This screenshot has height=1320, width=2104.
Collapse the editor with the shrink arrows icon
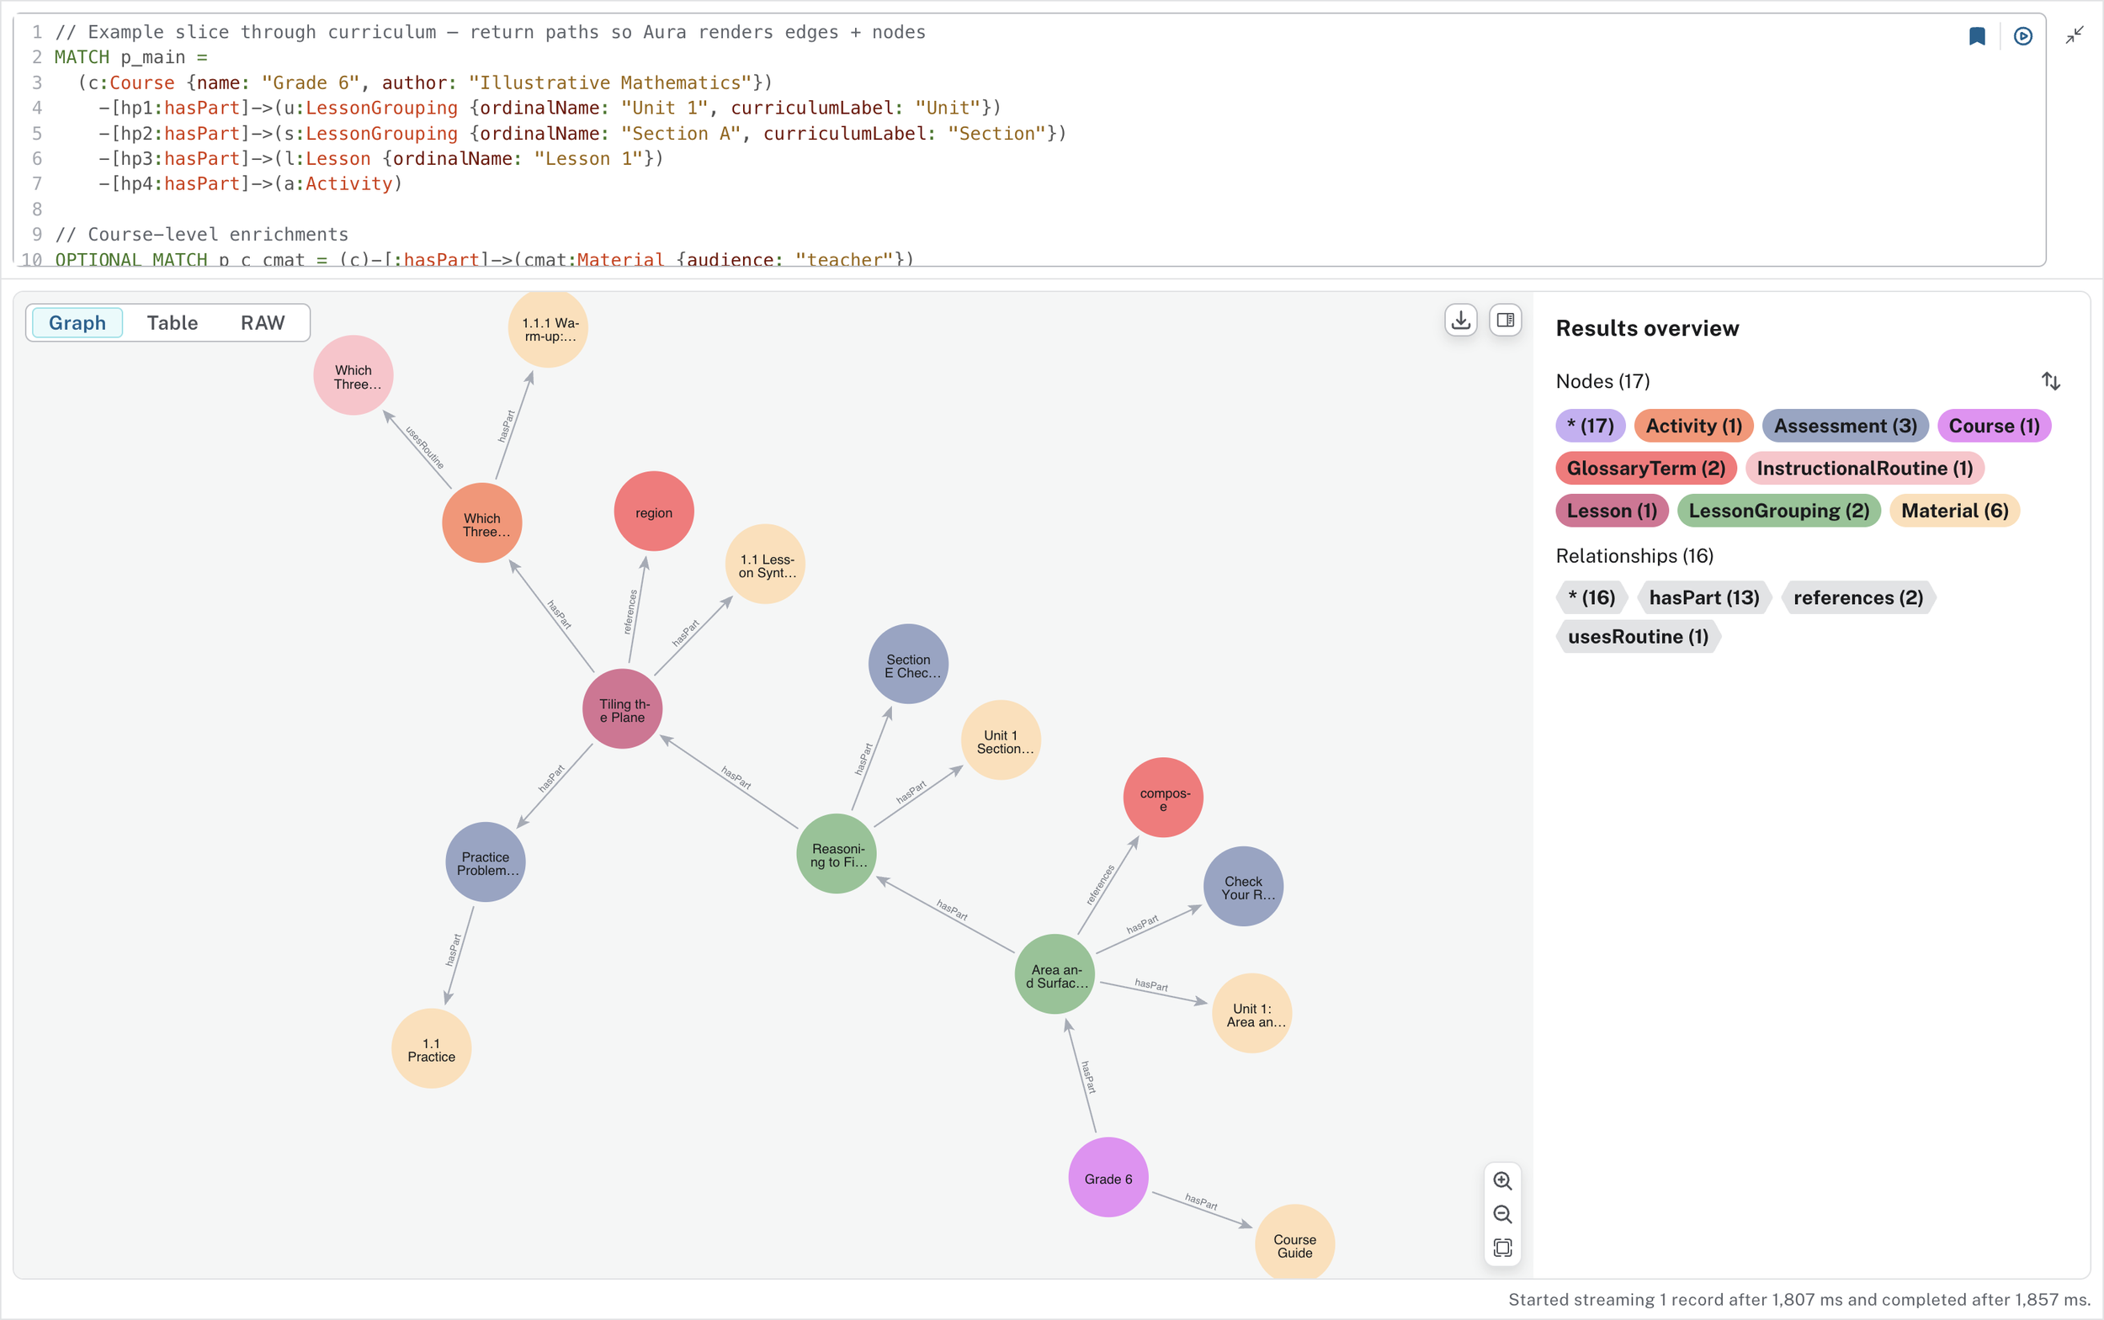coord(2075,35)
